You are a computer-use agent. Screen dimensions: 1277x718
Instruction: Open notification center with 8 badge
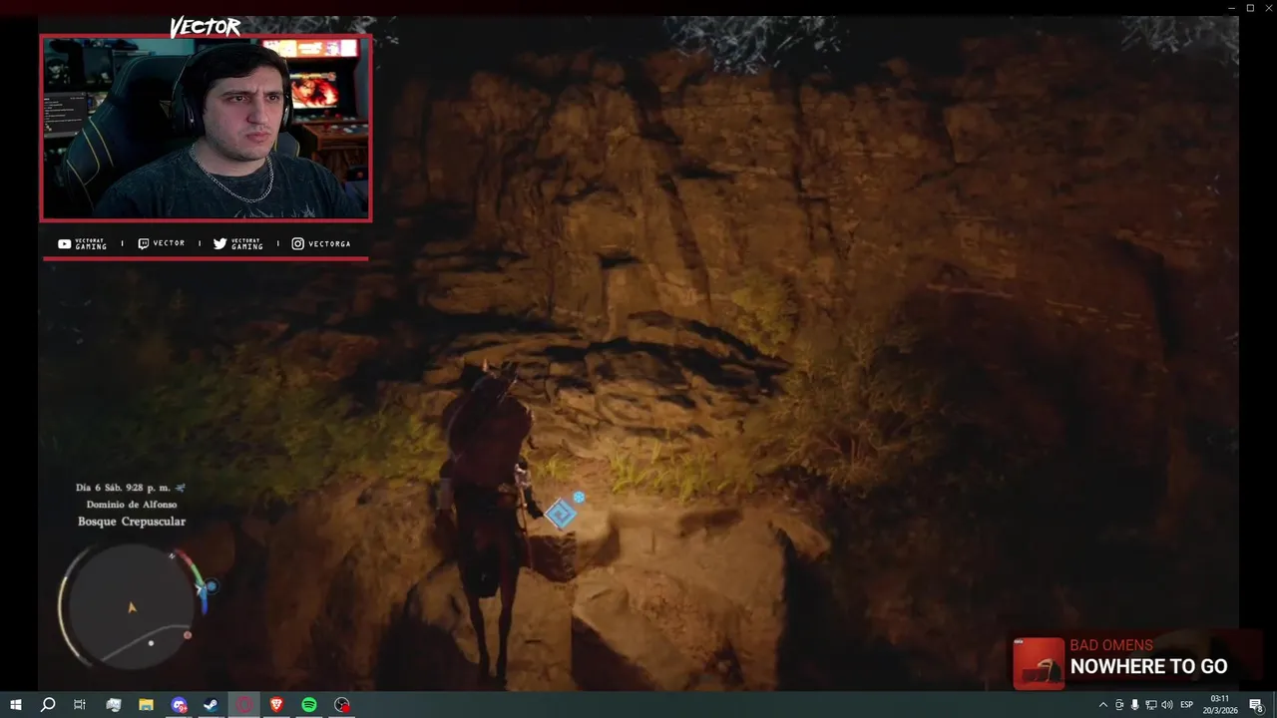(x=1256, y=705)
